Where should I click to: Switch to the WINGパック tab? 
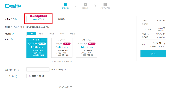click(x=39, y=19)
